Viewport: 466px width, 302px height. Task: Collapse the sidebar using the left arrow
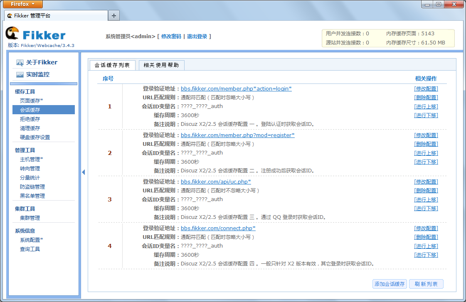[84, 172]
